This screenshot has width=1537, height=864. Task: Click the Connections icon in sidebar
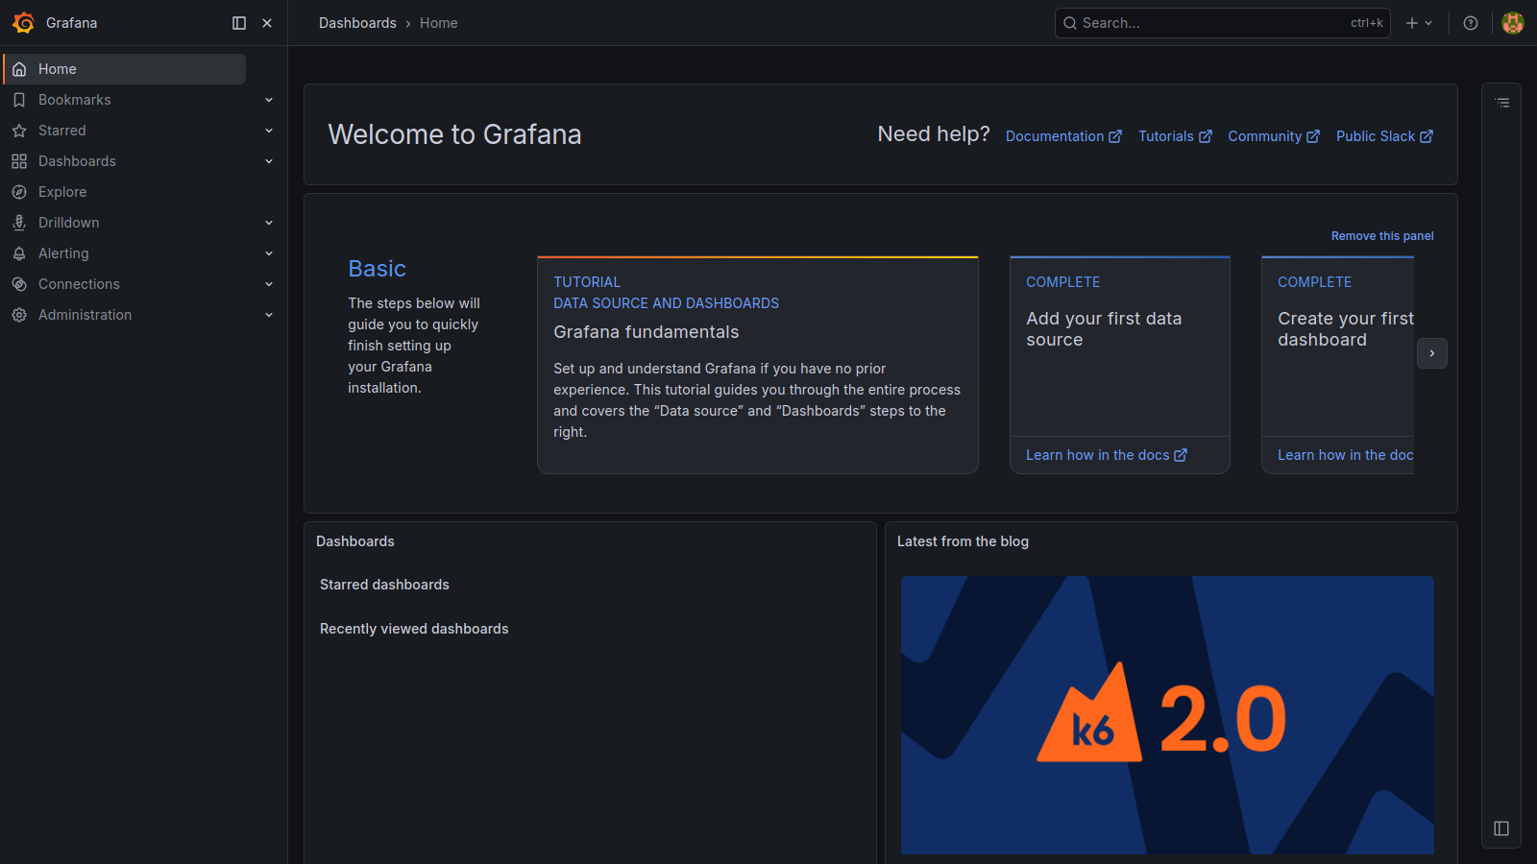19,284
